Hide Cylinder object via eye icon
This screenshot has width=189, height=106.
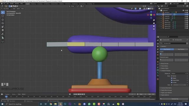(x=185, y=20)
